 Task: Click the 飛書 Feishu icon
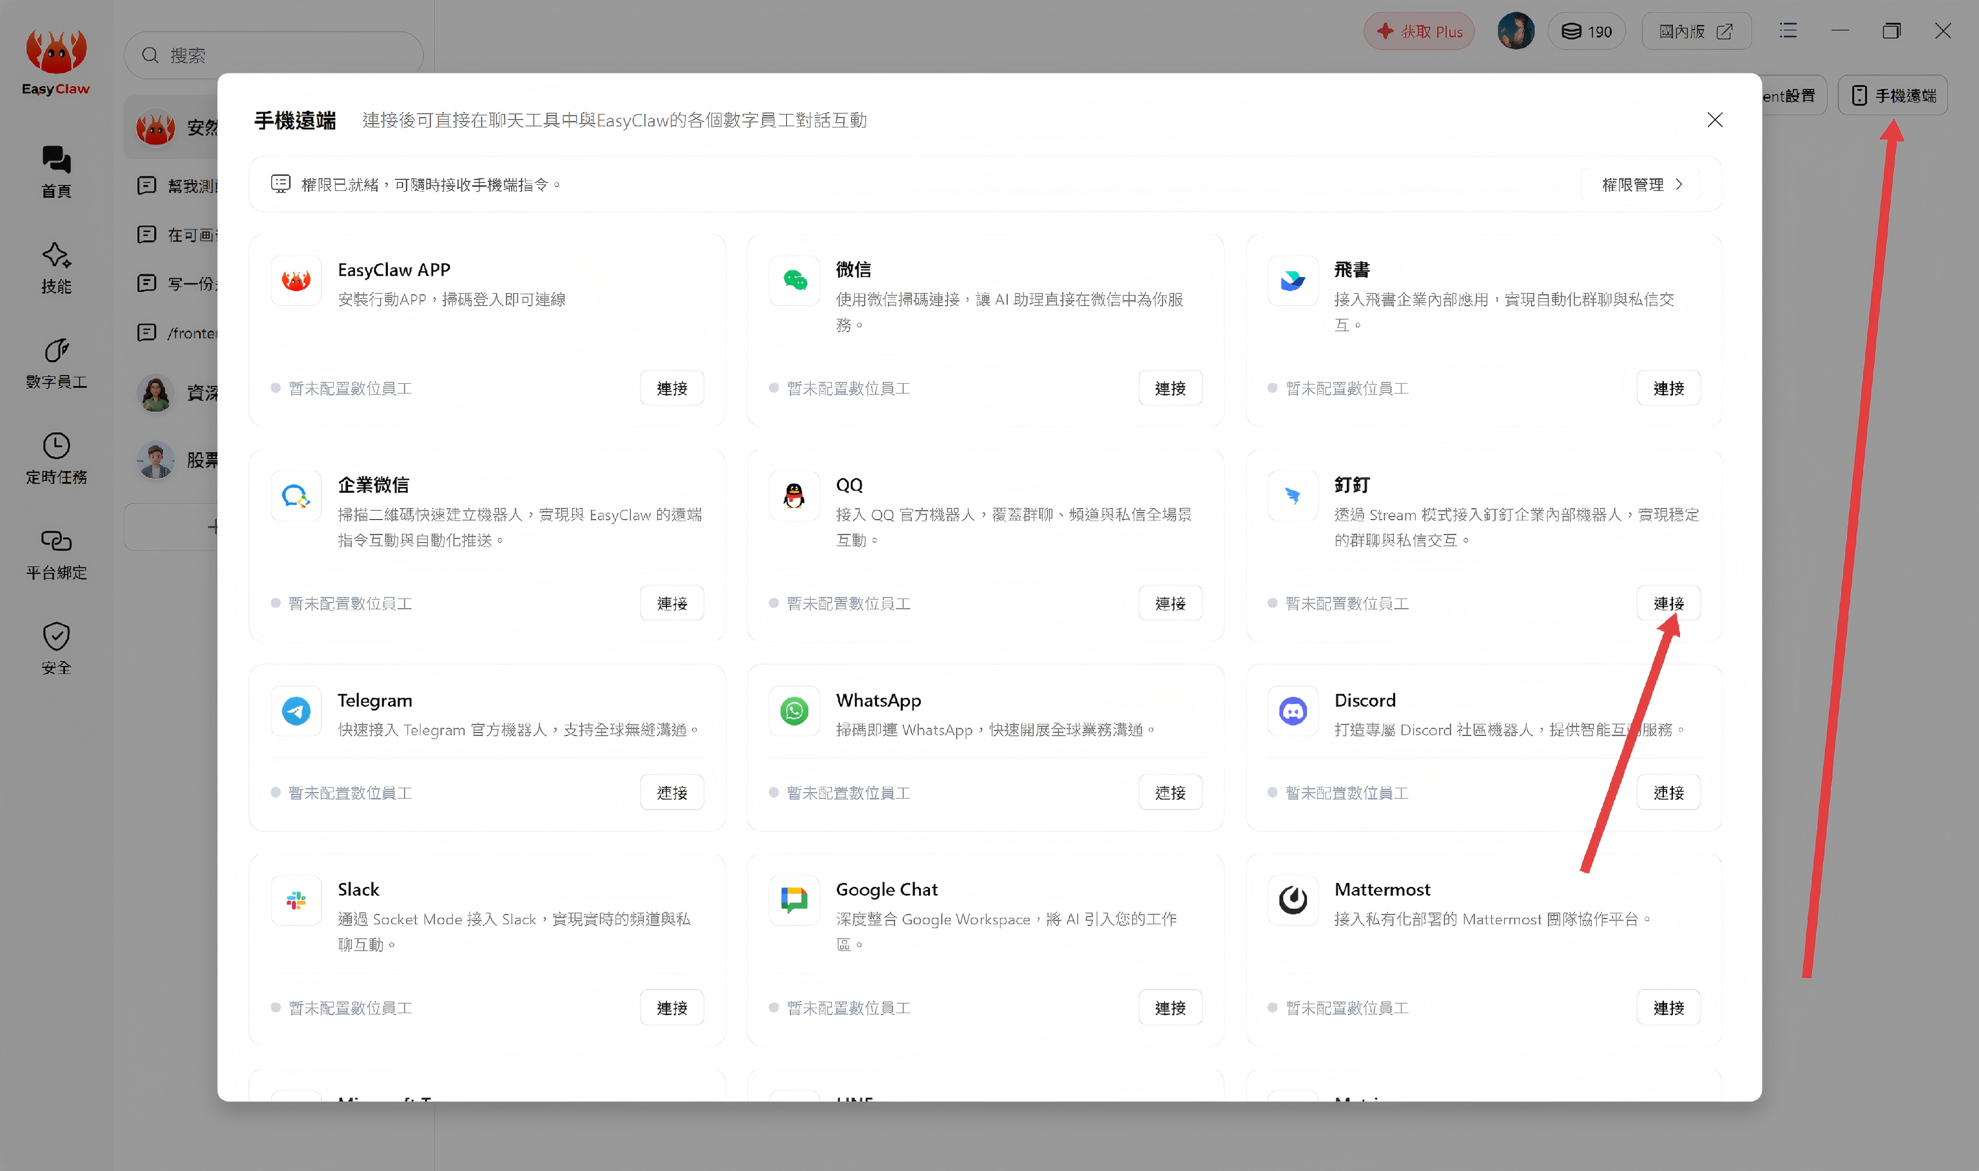click(1292, 281)
